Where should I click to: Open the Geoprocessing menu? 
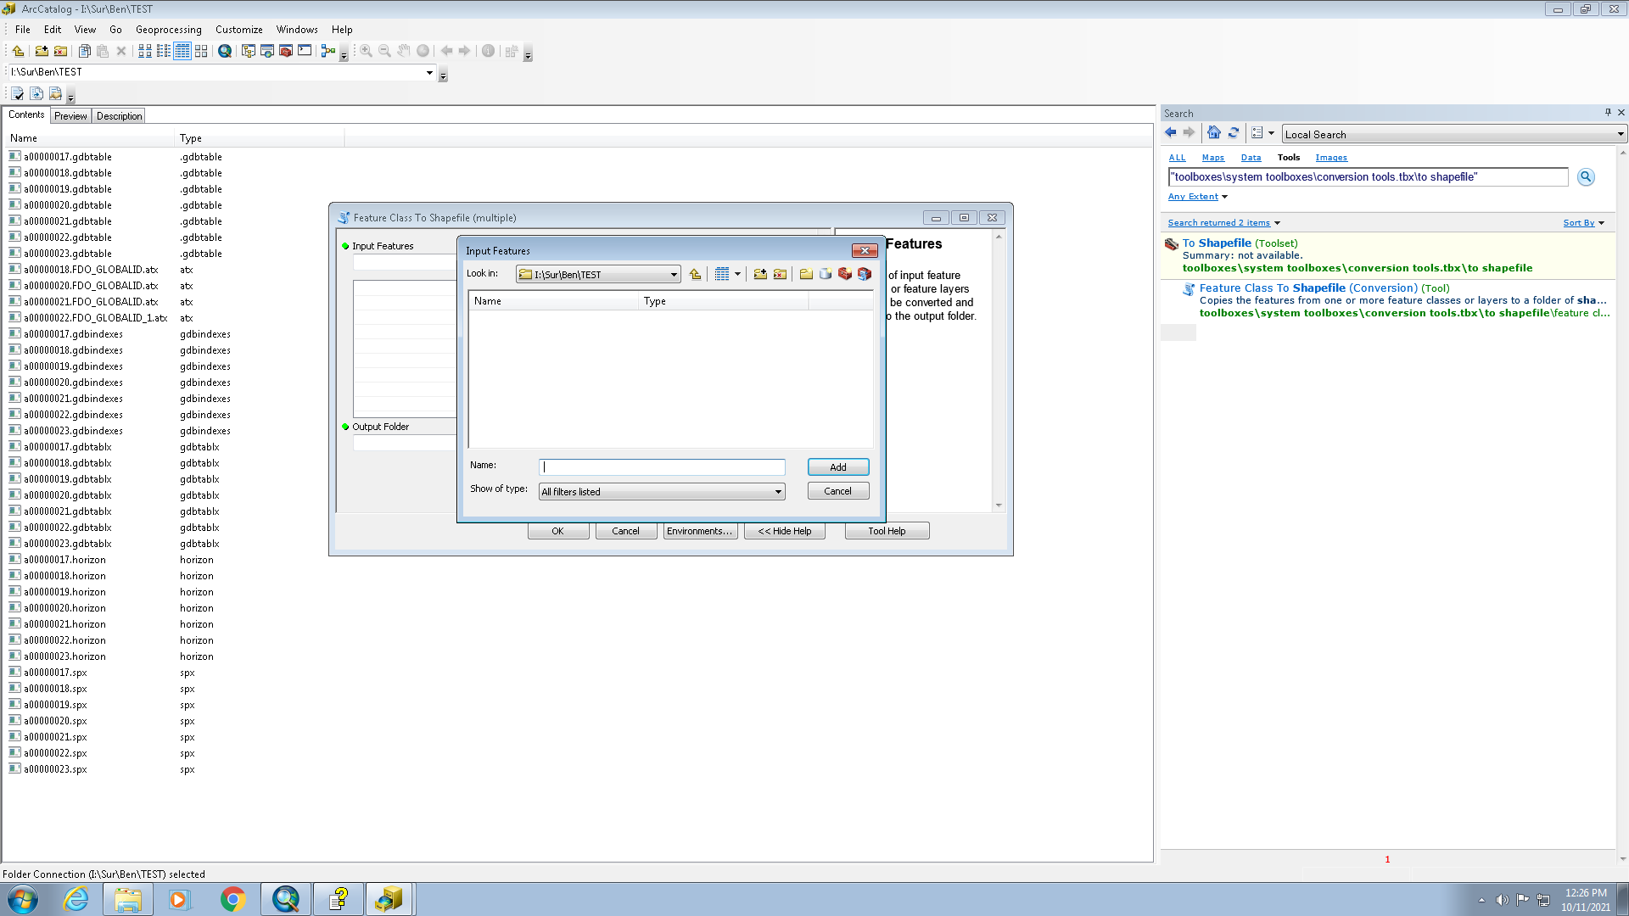click(168, 30)
